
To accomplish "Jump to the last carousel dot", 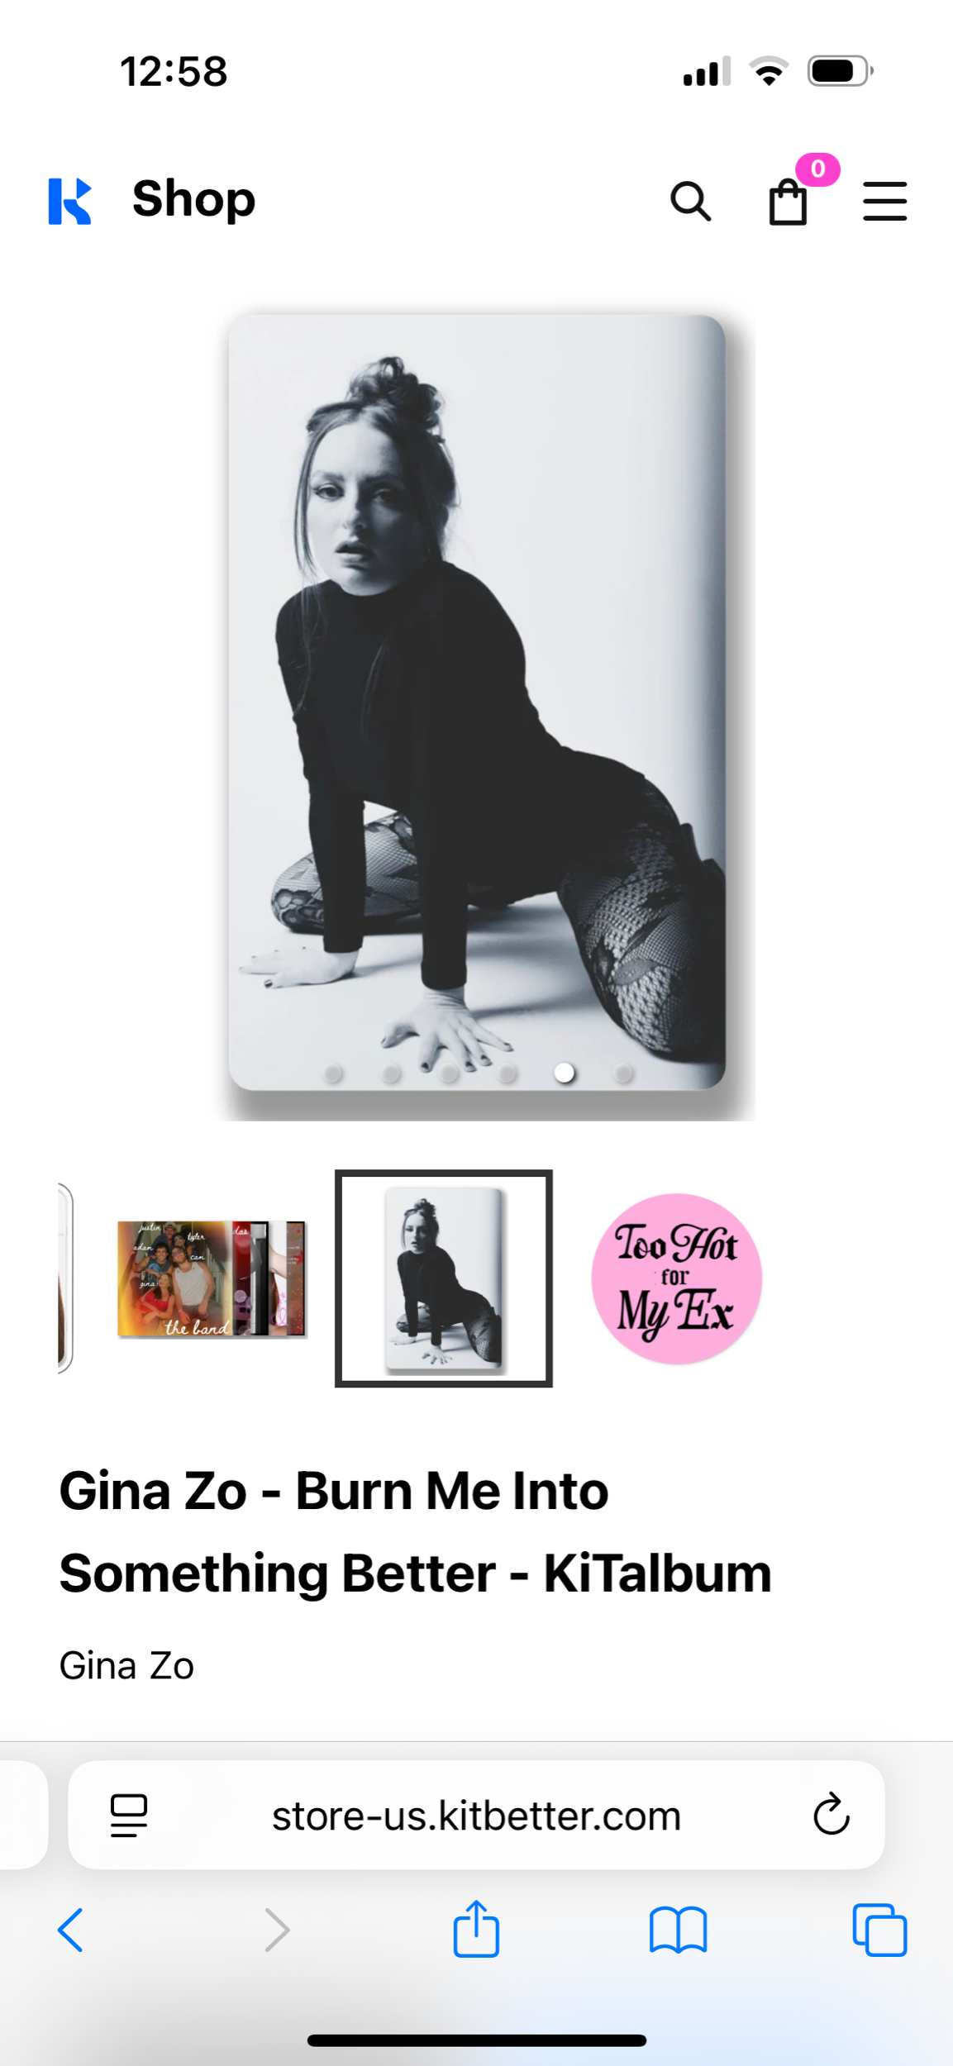I will [623, 1073].
